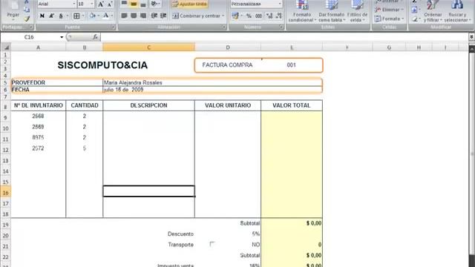Align cell text to the left
The image size is (475, 267).
[124, 16]
